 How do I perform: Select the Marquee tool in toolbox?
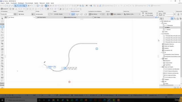pos(2,22)
